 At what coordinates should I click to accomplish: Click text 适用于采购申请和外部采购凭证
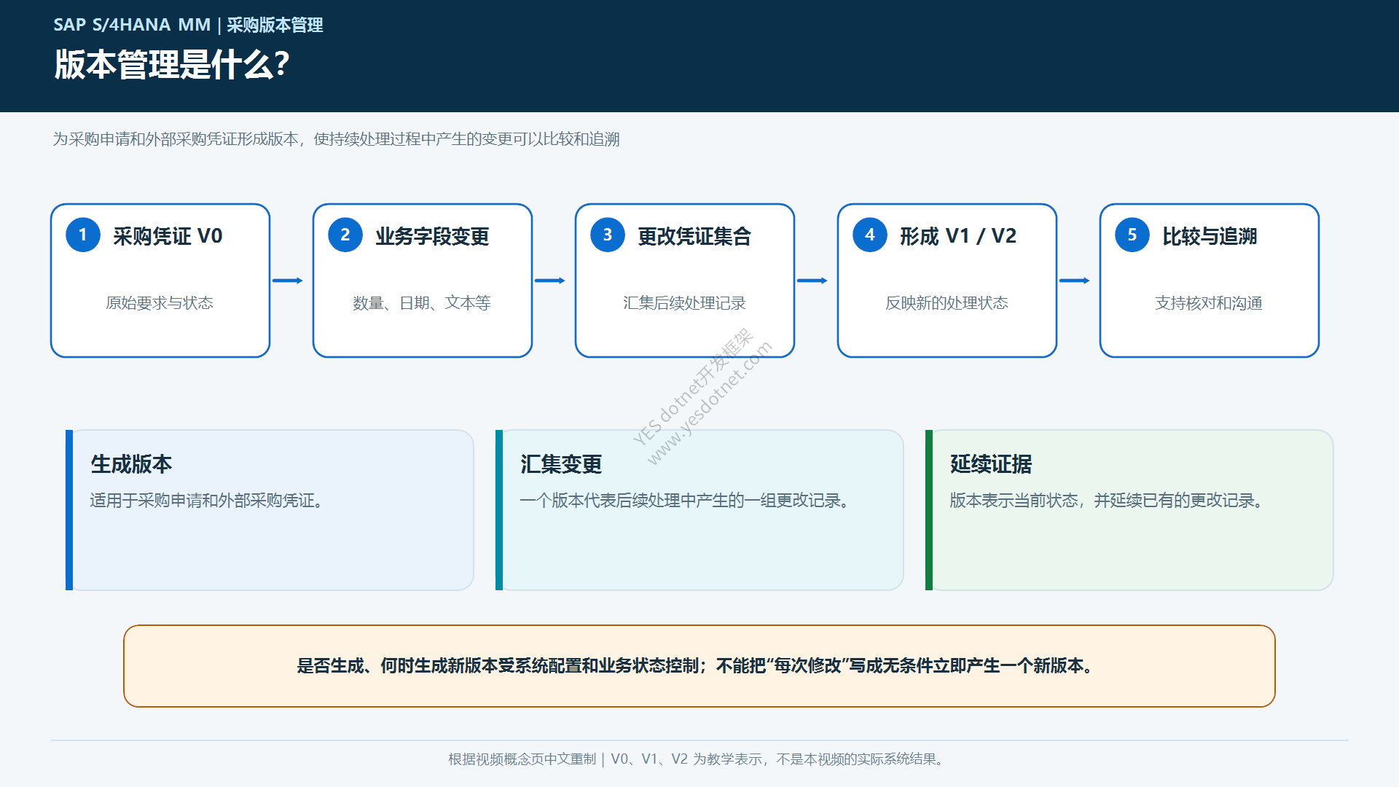pos(206,501)
